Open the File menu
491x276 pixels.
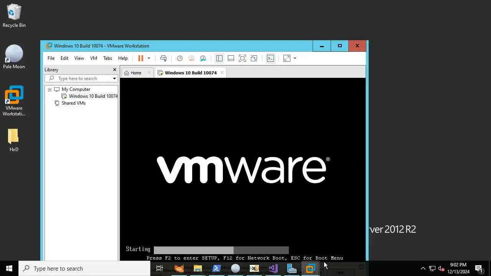(x=51, y=58)
